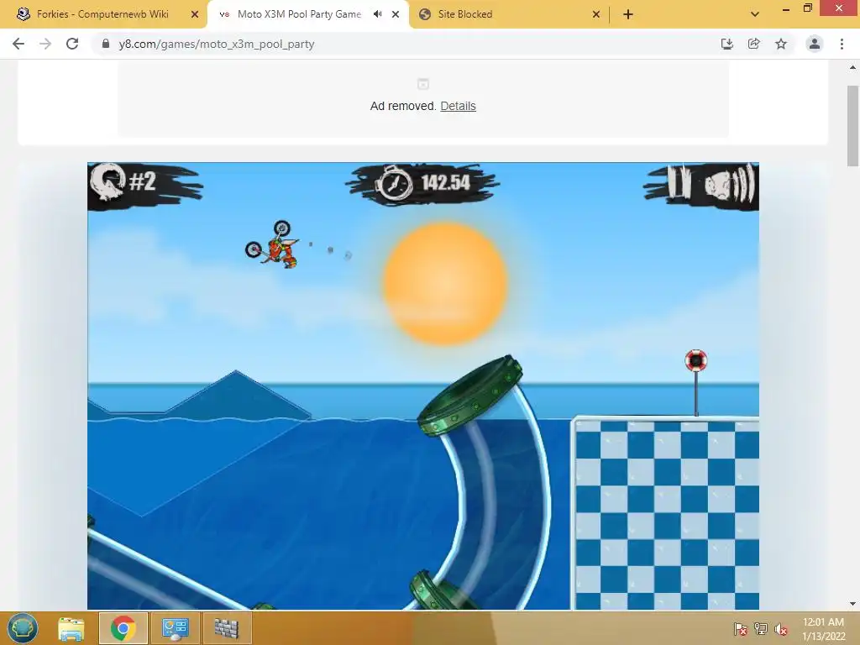860x645 pixels.
Task: Click the page scrollbar up arrow
Action: pyautogui.click(x=853, y=67)
